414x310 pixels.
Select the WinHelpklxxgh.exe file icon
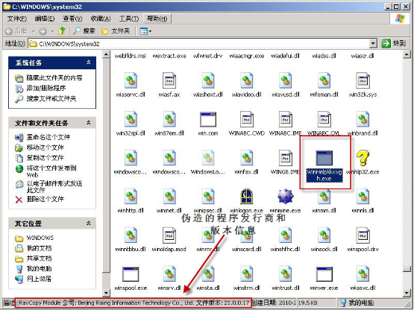point(324,158)
